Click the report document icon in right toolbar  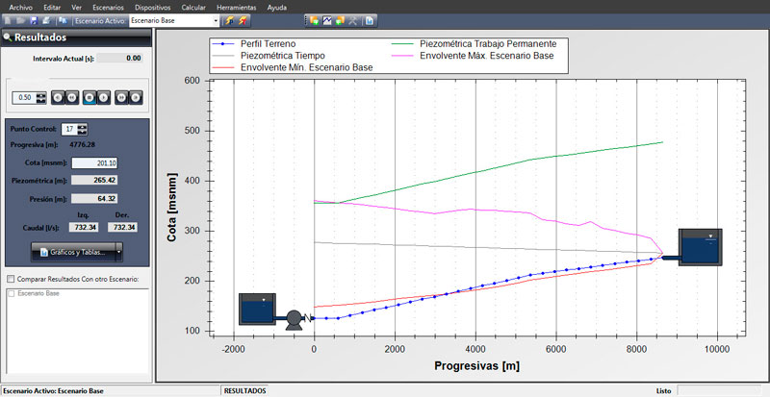371,19
